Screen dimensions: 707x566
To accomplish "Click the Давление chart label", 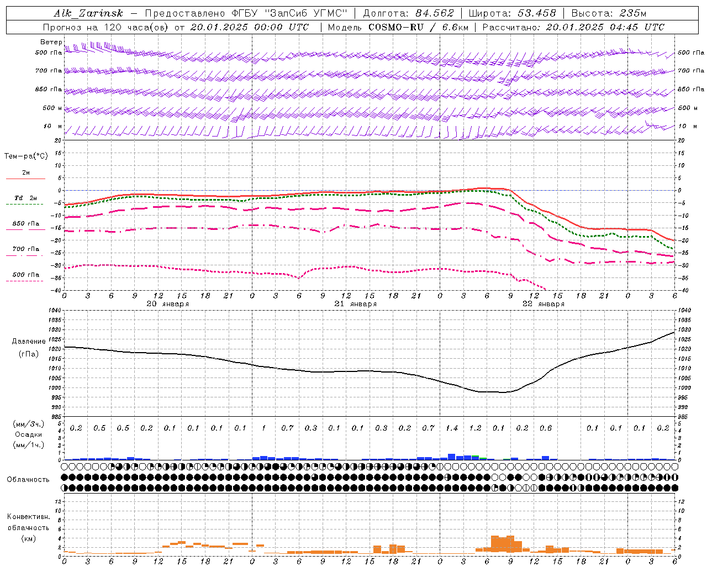I will (29, 342).
